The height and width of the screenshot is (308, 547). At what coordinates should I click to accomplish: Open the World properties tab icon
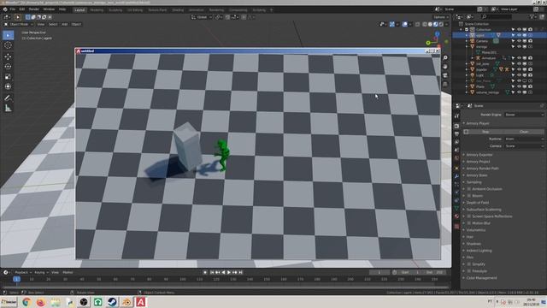[x=456, y=158]
